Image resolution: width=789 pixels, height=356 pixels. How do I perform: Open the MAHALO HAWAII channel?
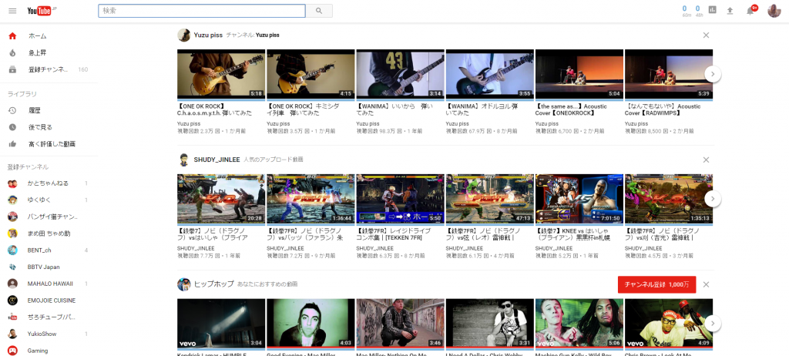click(x=49, y=284)
